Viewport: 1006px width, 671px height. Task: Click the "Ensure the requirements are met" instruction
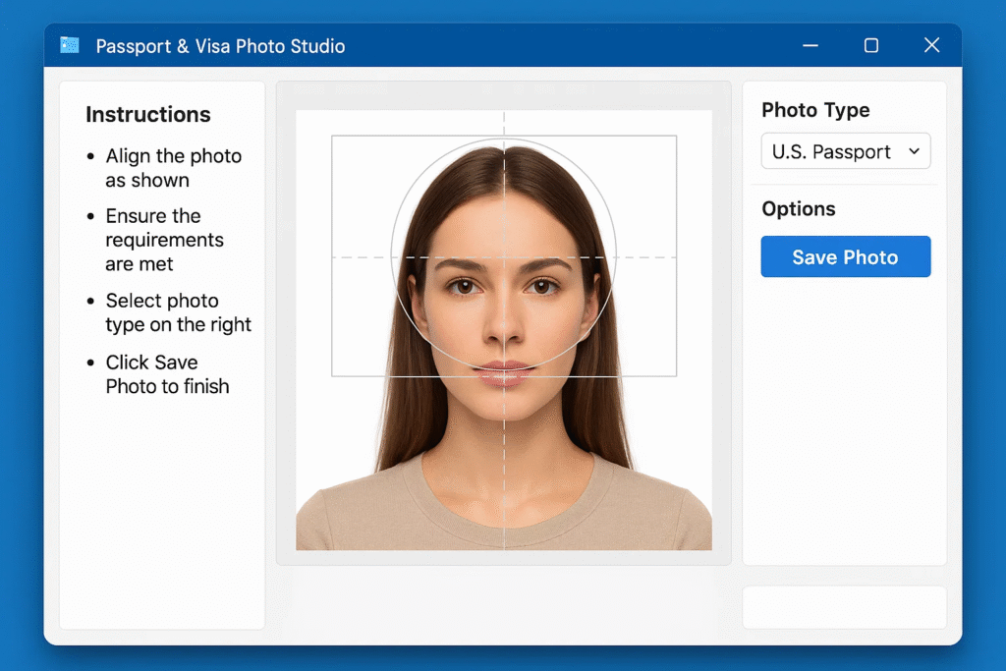click(x=164, y=240)
